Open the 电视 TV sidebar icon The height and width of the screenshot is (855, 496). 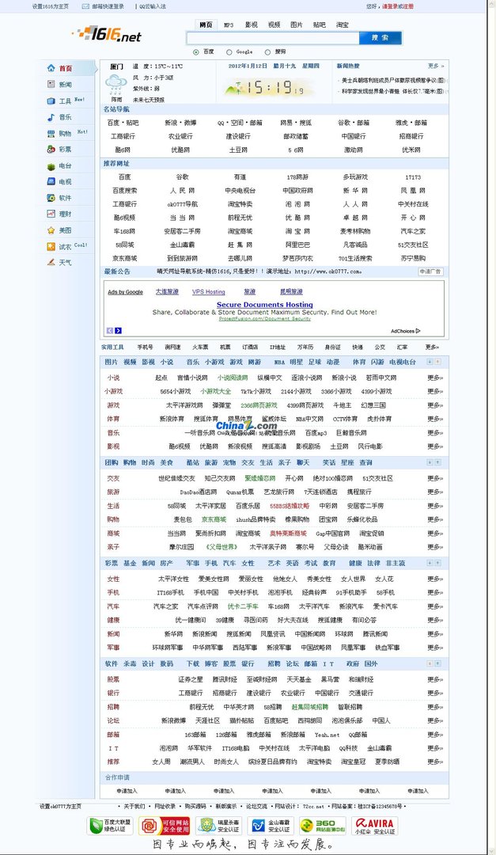coord(51,181)
